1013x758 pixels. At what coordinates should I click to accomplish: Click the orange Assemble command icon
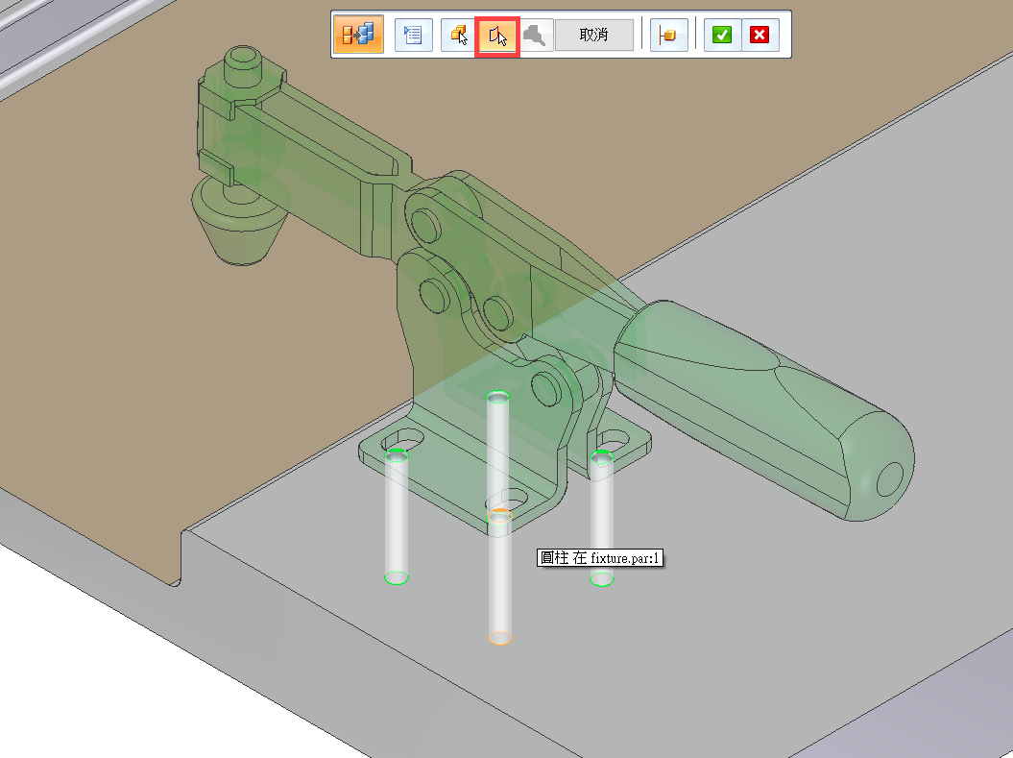(x=358, y=35)
